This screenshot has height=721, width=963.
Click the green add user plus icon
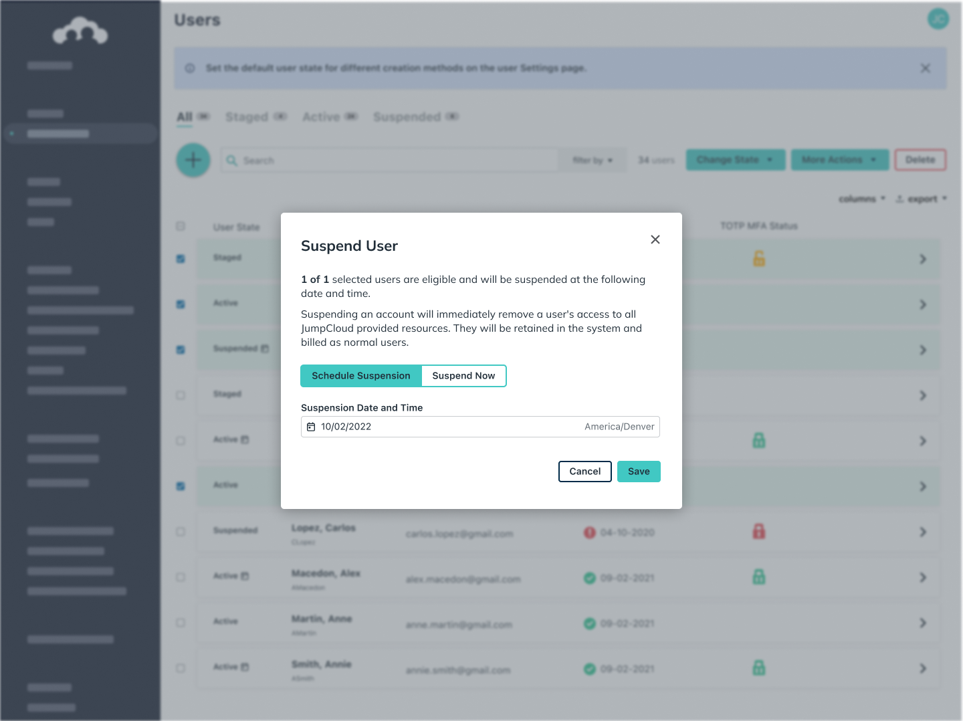click(x=193, y=161)
